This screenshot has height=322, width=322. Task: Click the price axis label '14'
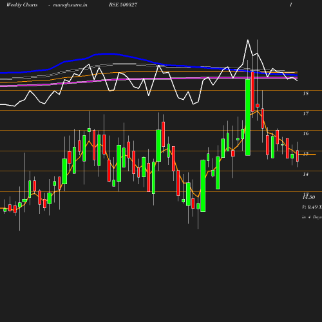(x=306, y=174)
